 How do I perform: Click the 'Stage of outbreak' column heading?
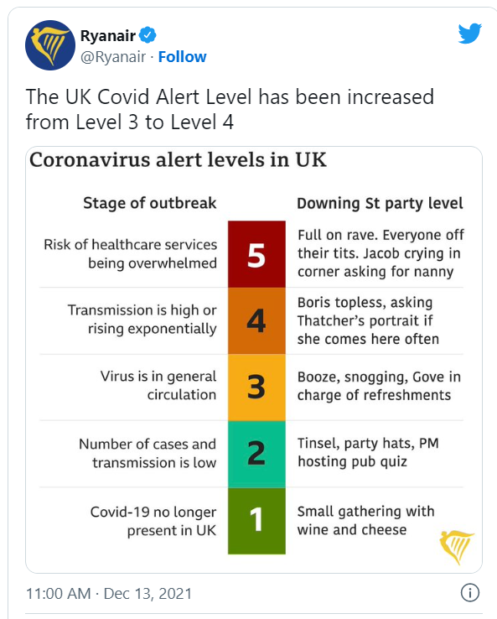click(x=150, y=203)
